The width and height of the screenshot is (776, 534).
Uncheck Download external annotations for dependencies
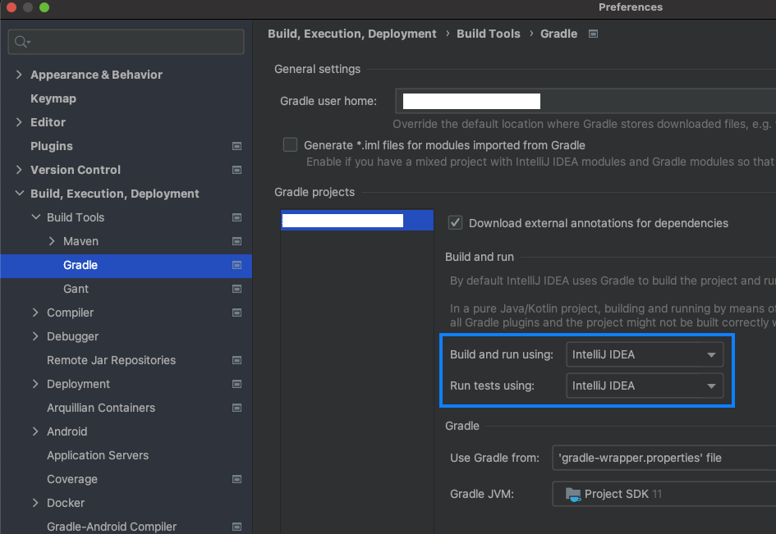[455, 223]
